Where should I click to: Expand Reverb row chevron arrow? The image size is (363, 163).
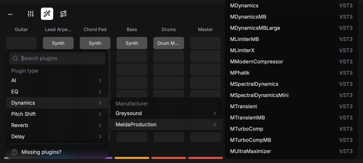click(x=100, y=125)
